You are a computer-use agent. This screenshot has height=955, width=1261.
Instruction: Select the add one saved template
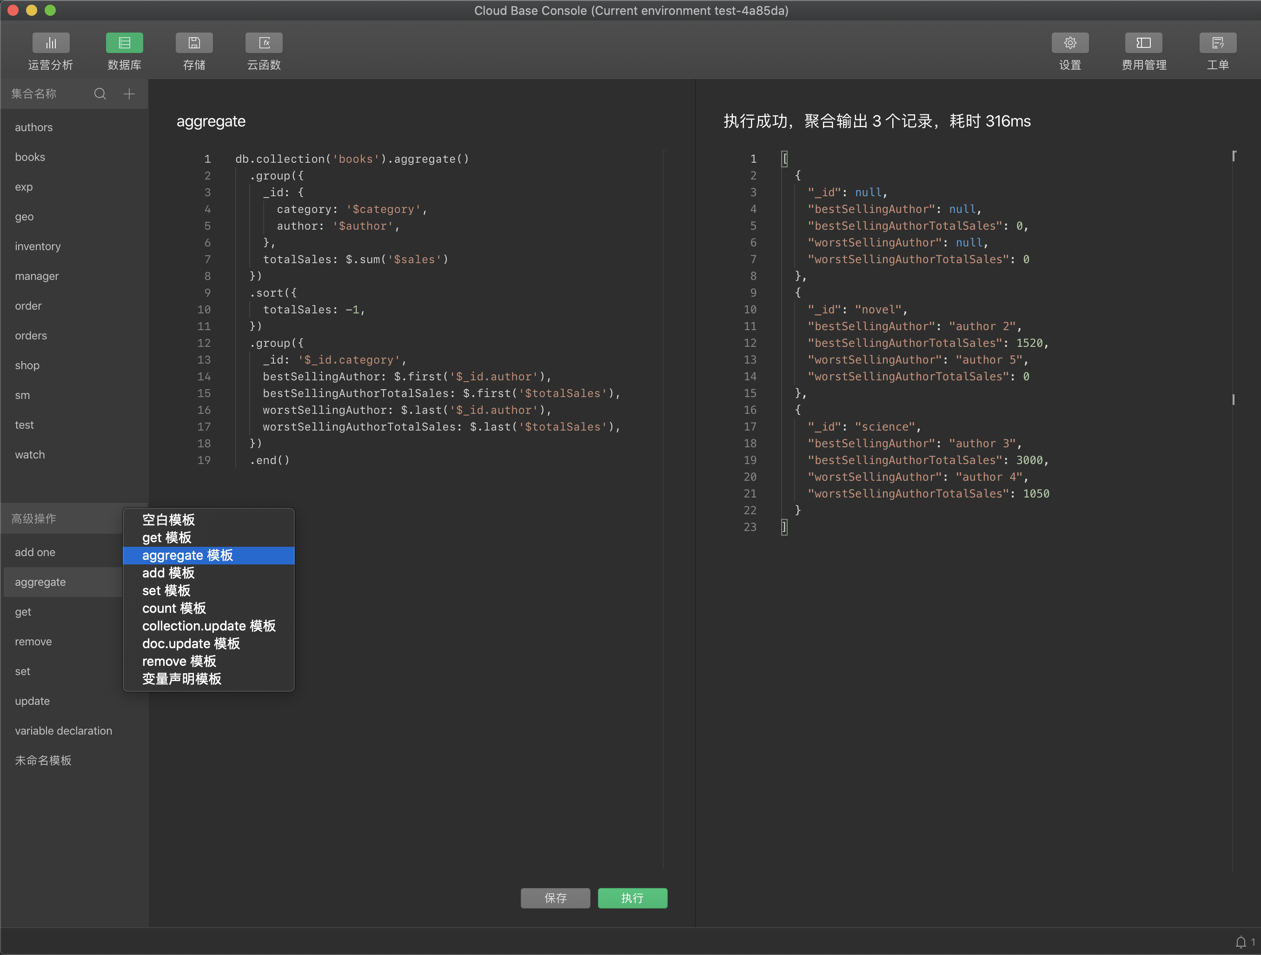[63, 552]
